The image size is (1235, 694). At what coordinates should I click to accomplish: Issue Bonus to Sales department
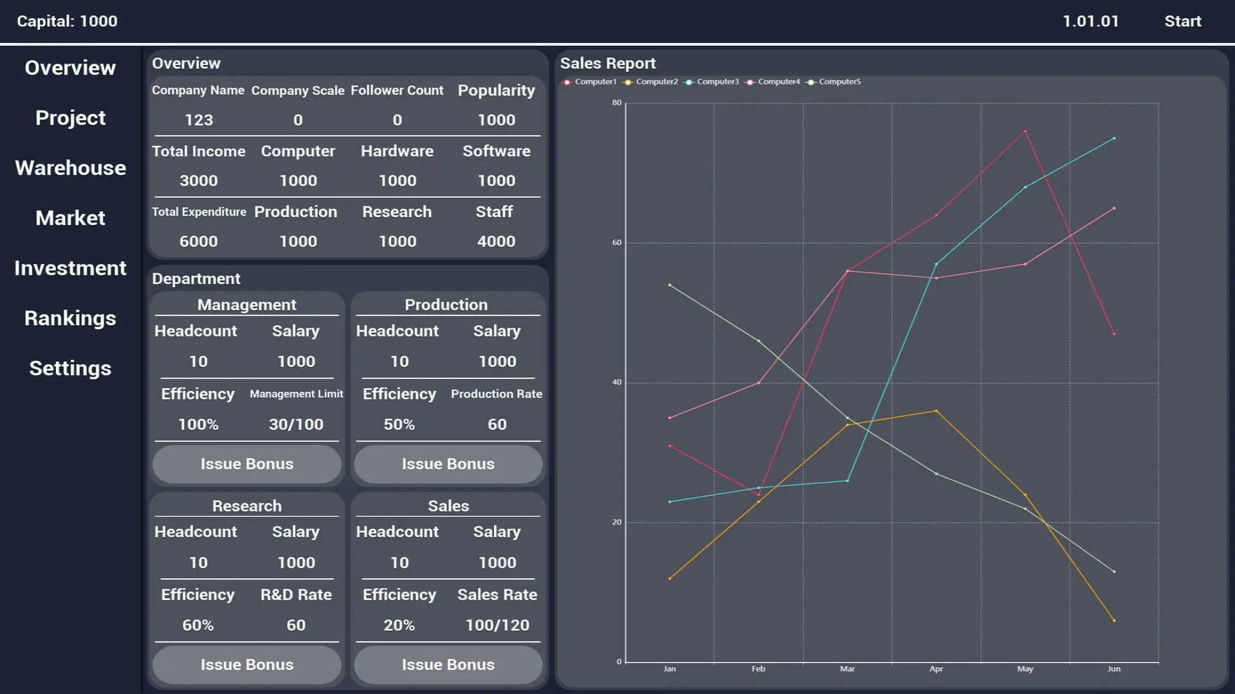coord(448,665)
